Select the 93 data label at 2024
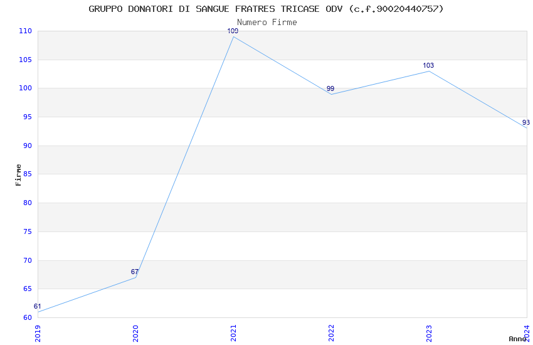 pos(526,122)
